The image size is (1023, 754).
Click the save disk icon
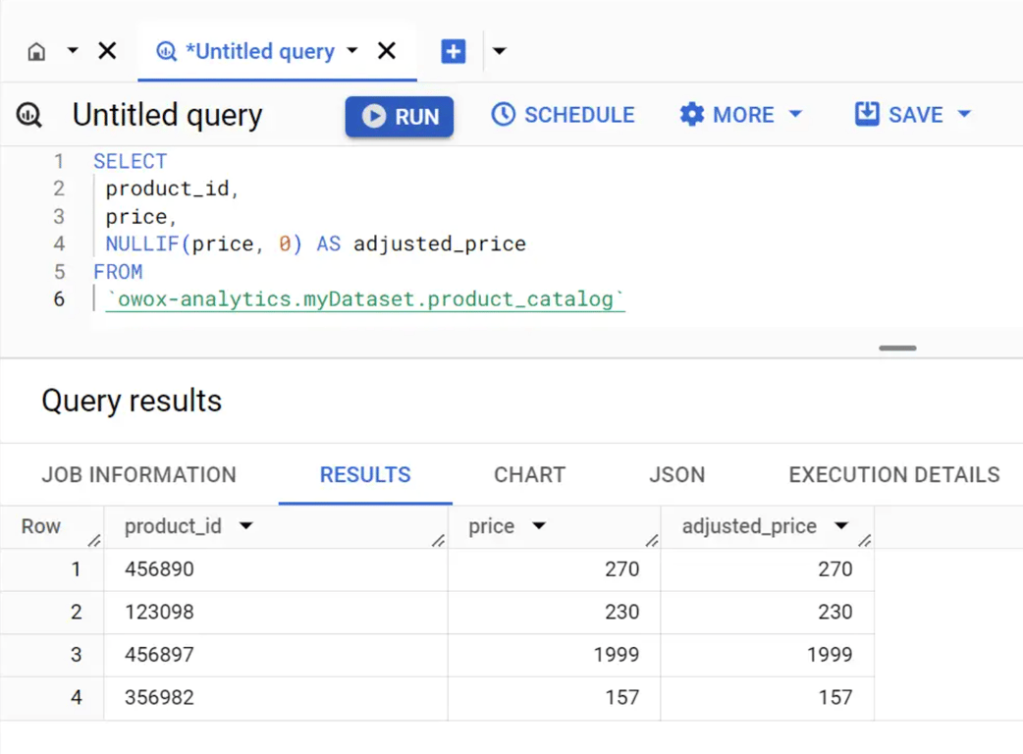(867, 114)
